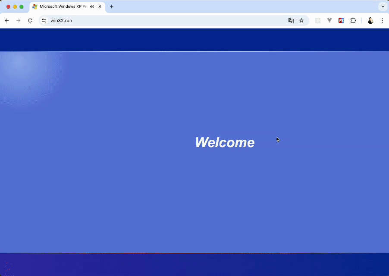Open the Chrome three-dot menu

[x=382, y=20]
